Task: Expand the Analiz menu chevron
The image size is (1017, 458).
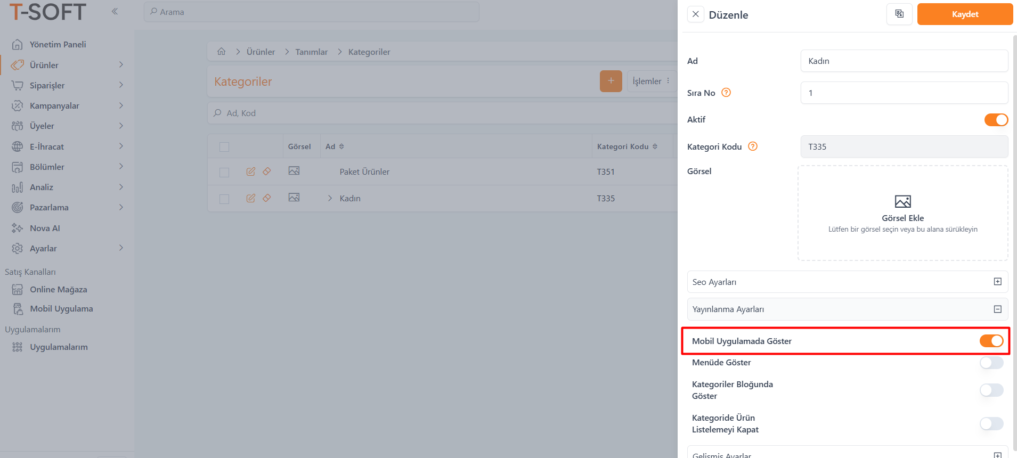Action: (121, 187)
